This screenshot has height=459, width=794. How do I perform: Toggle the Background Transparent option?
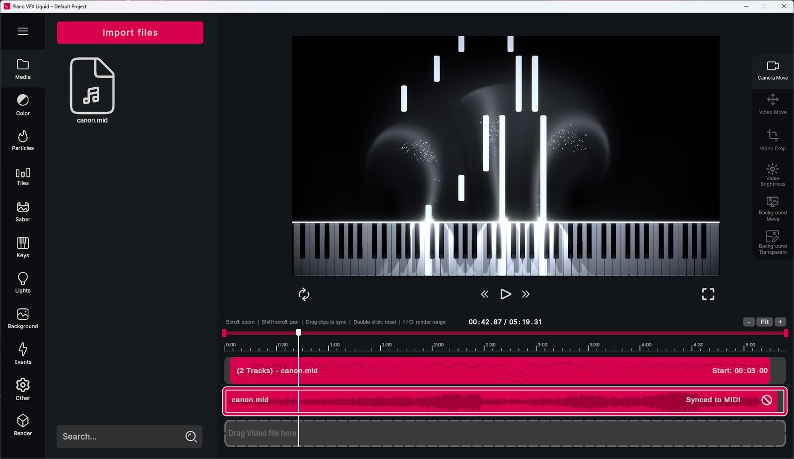(x=773, y=242)
